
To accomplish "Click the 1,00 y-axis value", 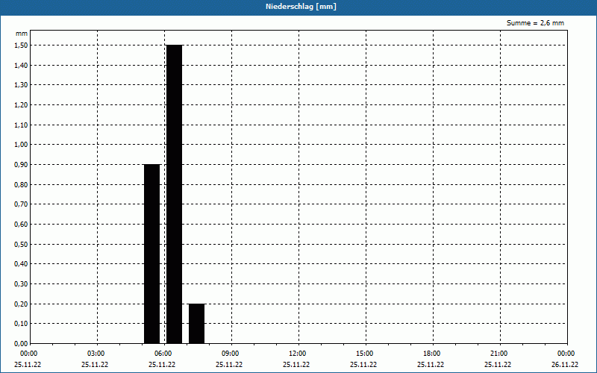I will pos(21,145).
